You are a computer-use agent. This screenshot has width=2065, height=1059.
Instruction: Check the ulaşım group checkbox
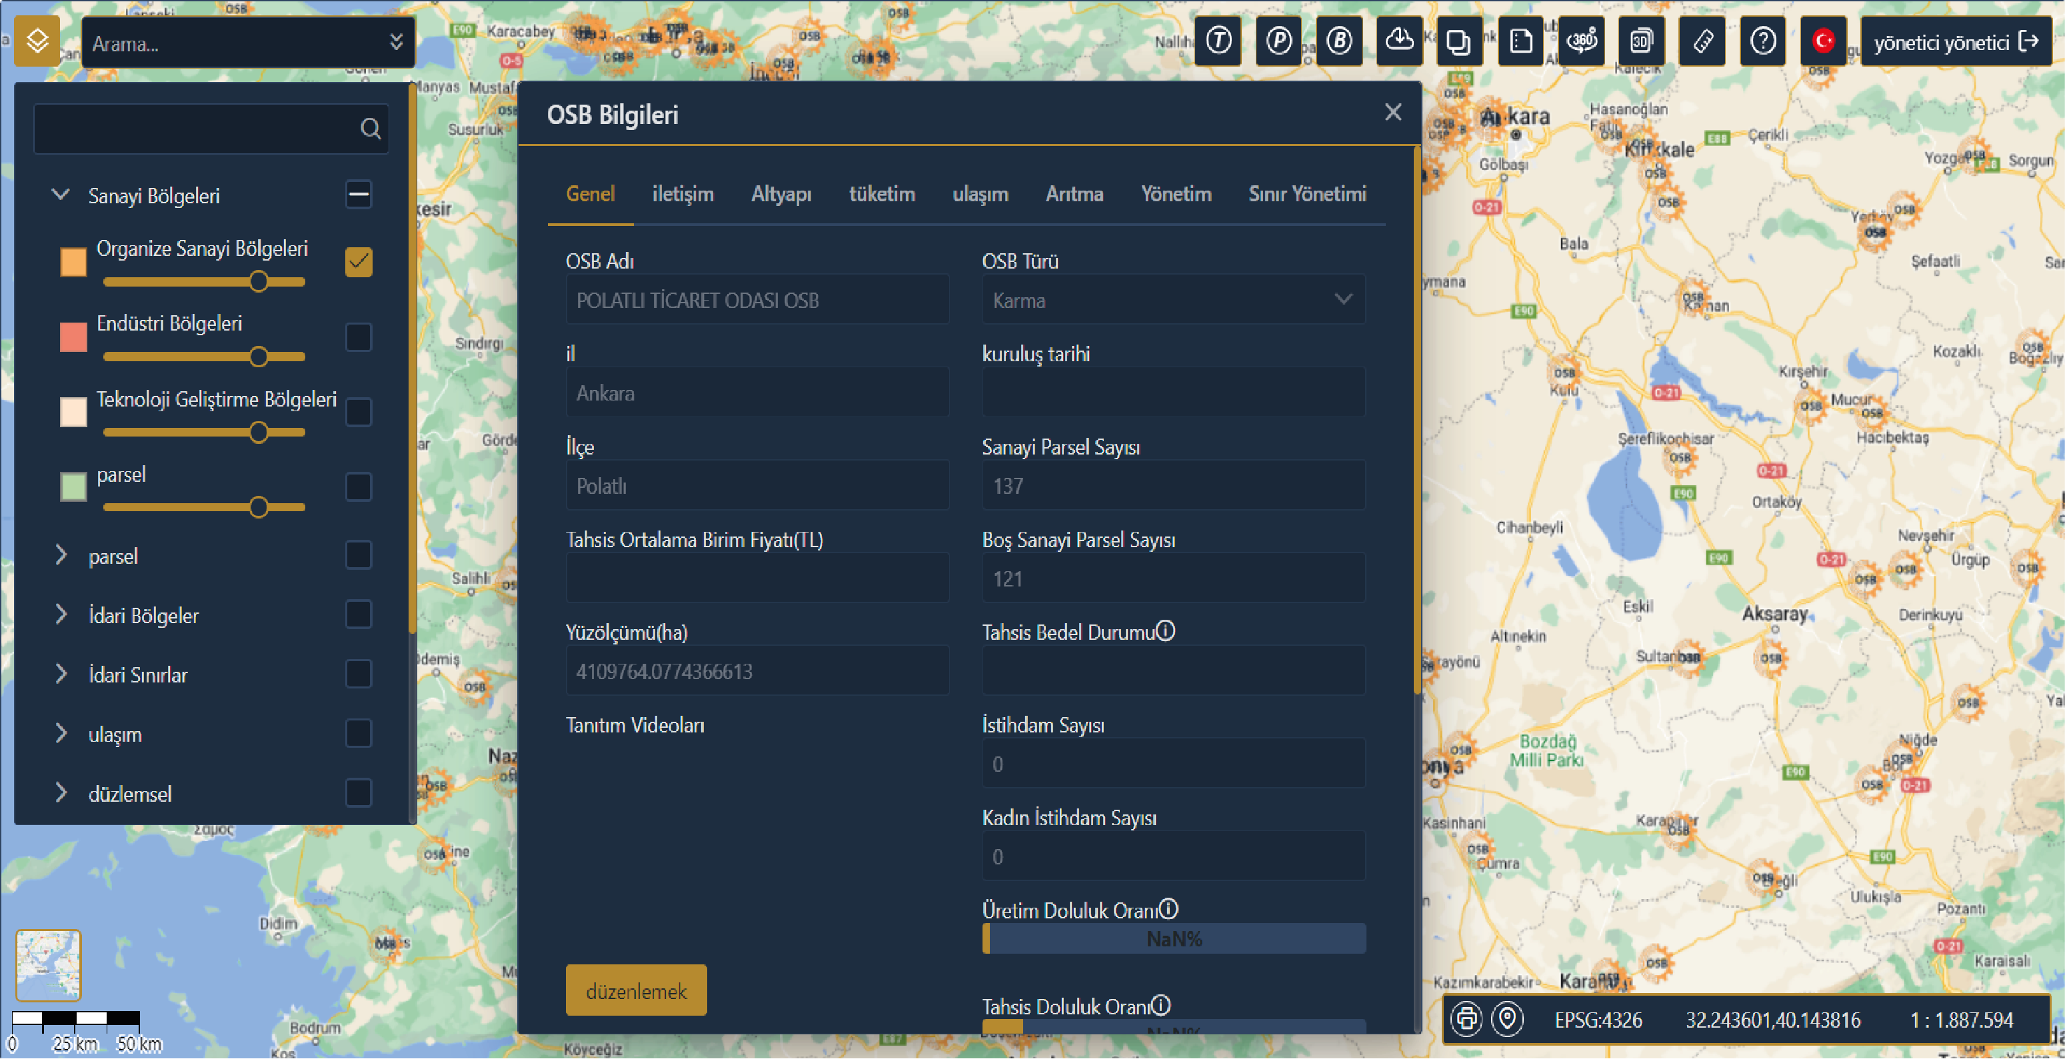pos(359,734)
